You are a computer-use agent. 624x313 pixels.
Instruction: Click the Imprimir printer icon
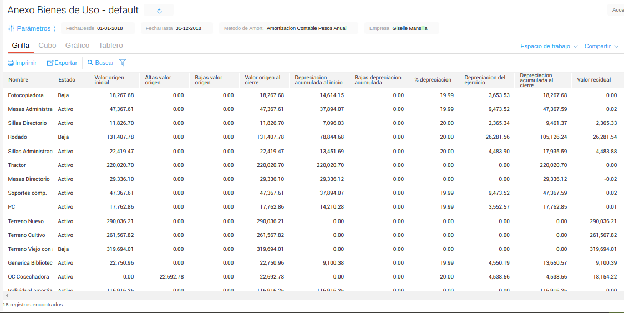tap(11, 63)
